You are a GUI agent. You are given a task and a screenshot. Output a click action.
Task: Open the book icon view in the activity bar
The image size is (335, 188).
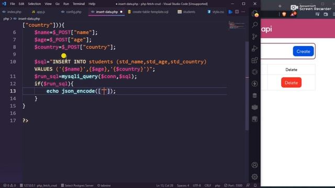point(255,119)
